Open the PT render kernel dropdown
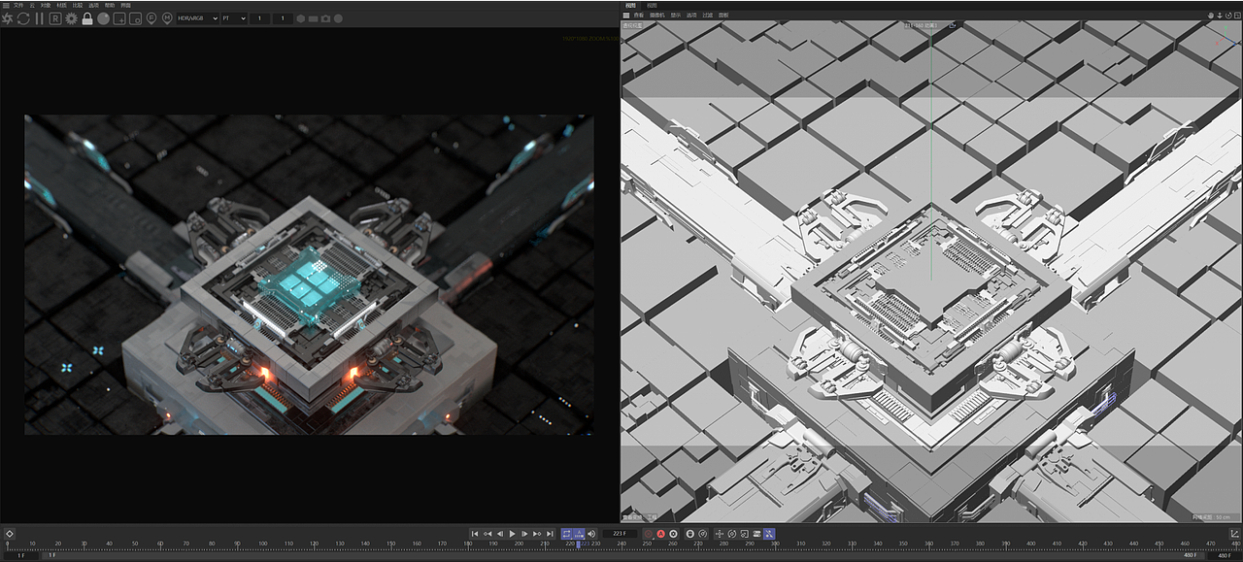 234,18
